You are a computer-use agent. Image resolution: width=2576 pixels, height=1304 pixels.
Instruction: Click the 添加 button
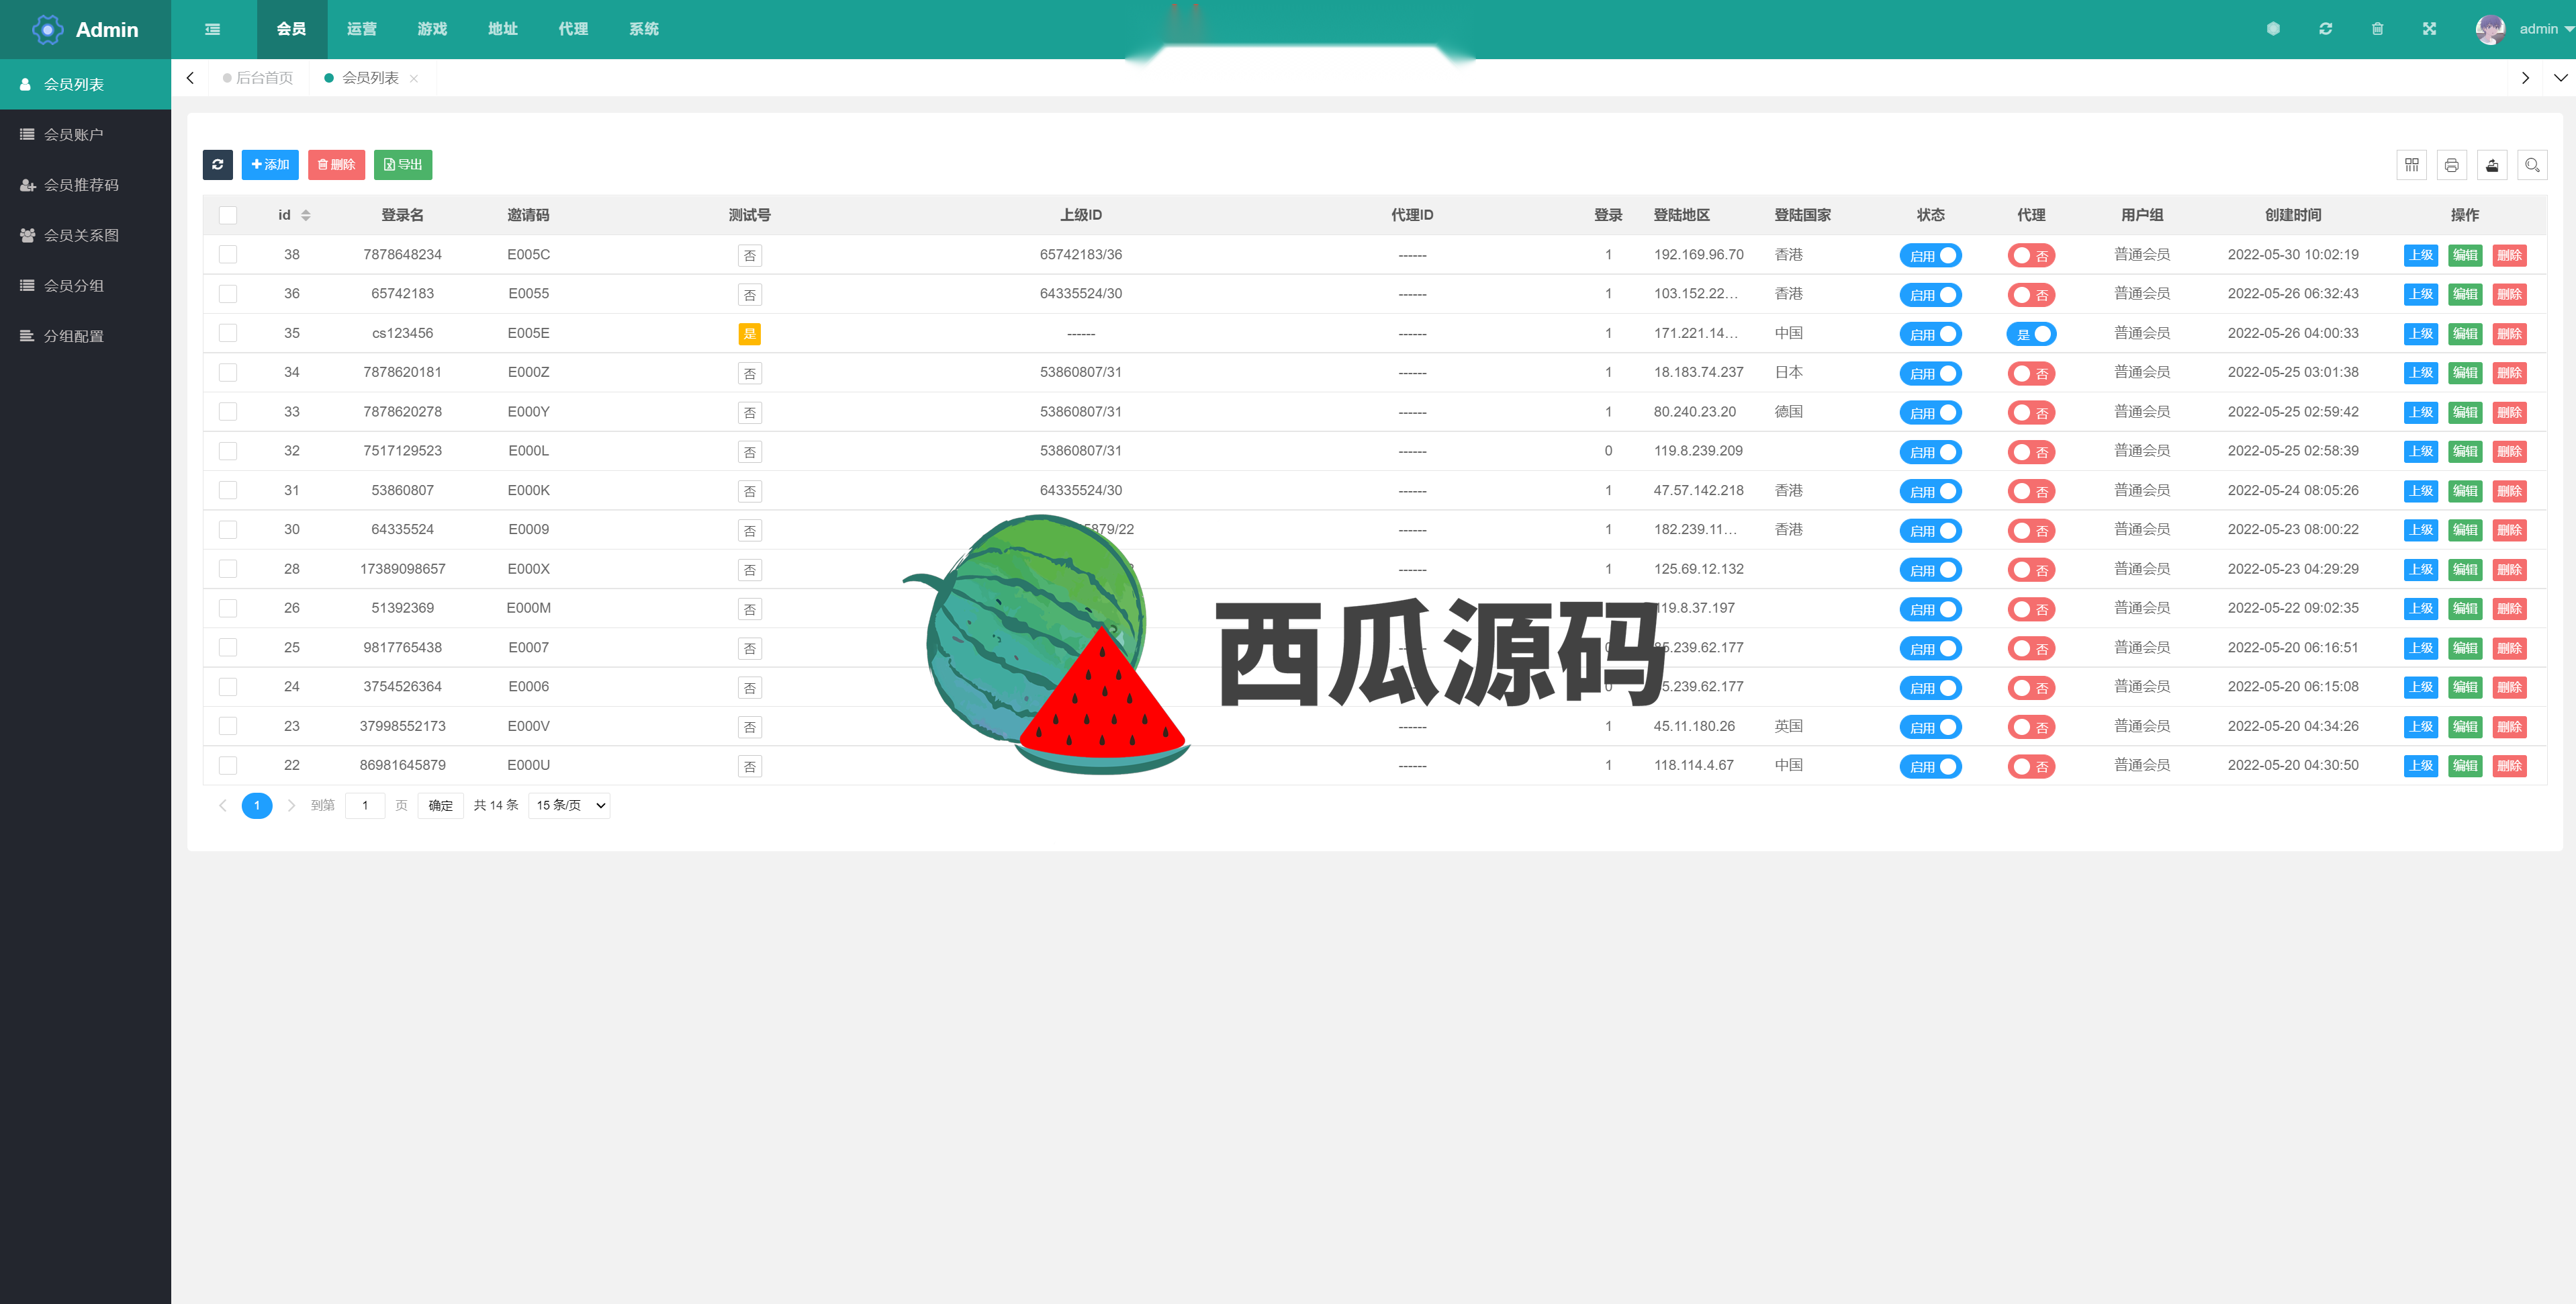pyautogui.click(x=270, y=164)
